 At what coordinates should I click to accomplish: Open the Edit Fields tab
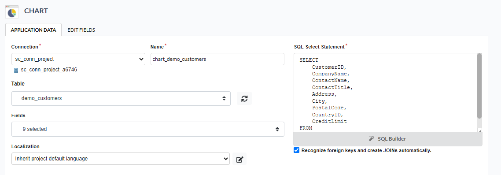81,30
